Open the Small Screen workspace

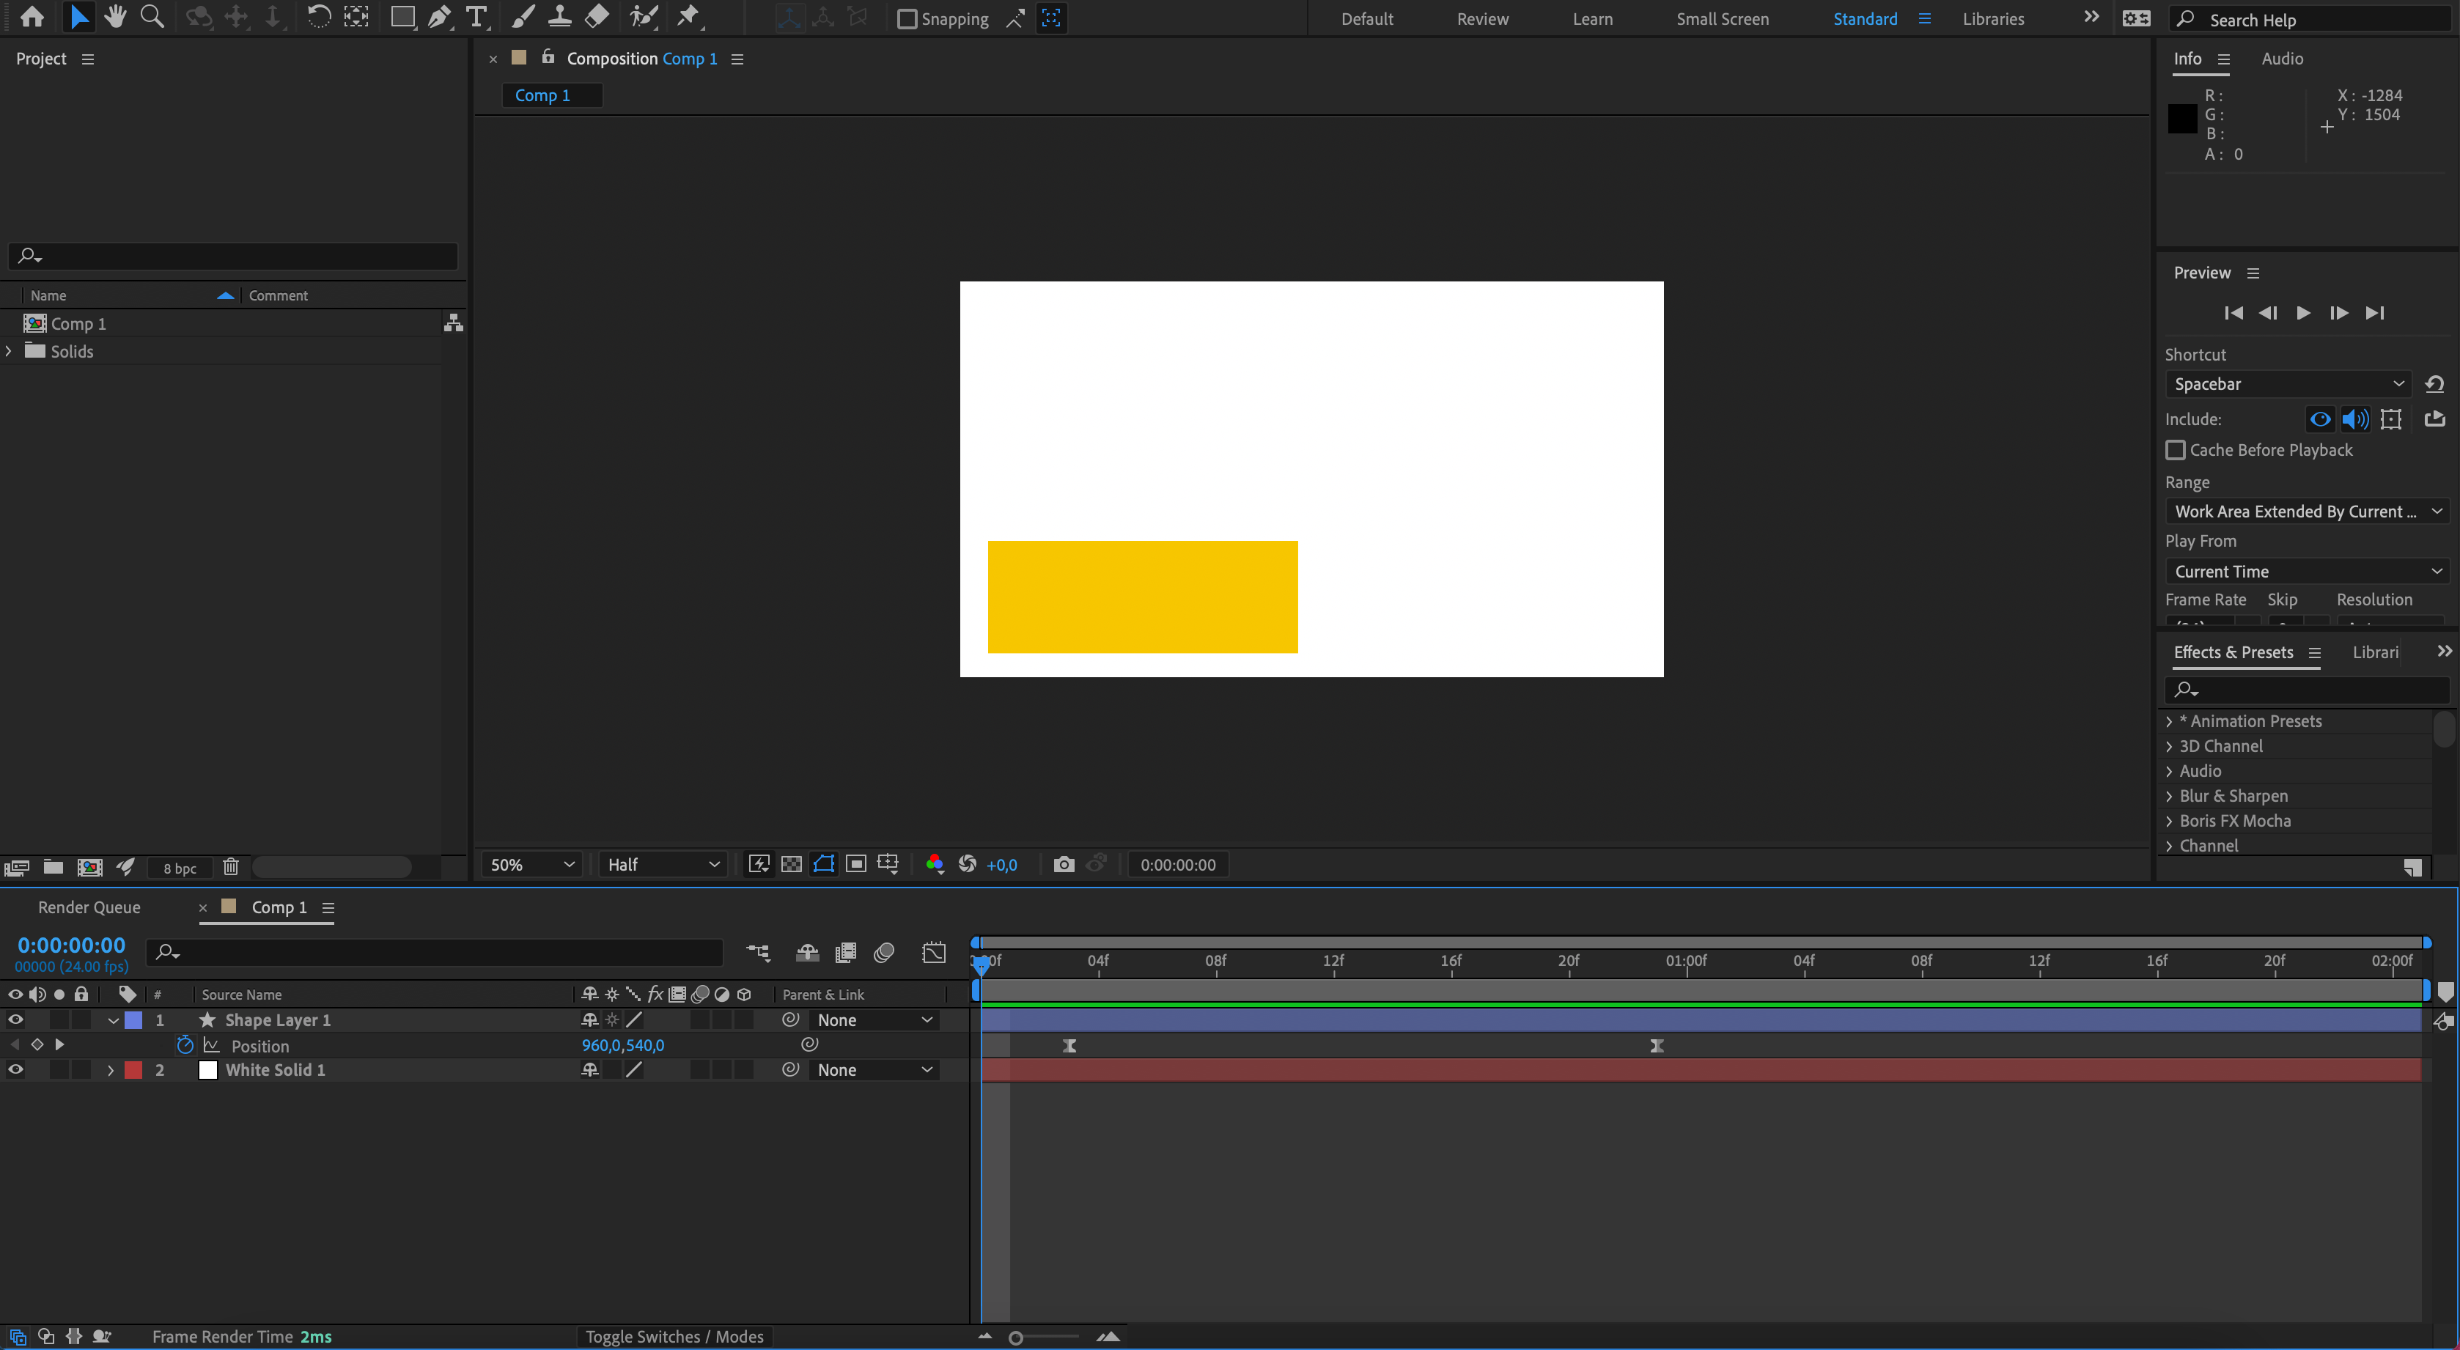click(x=1722, y=18)
